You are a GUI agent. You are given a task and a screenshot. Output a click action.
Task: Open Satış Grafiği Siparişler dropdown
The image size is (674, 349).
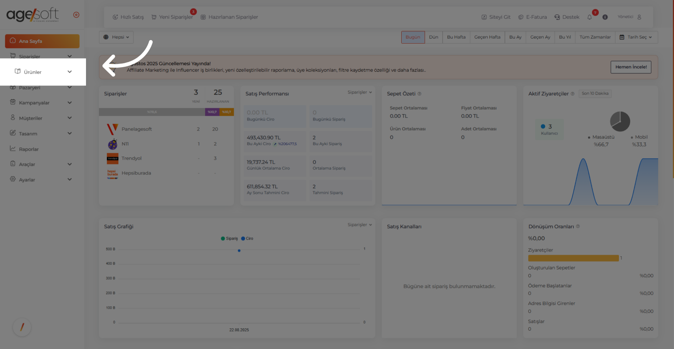pos(360,225)
